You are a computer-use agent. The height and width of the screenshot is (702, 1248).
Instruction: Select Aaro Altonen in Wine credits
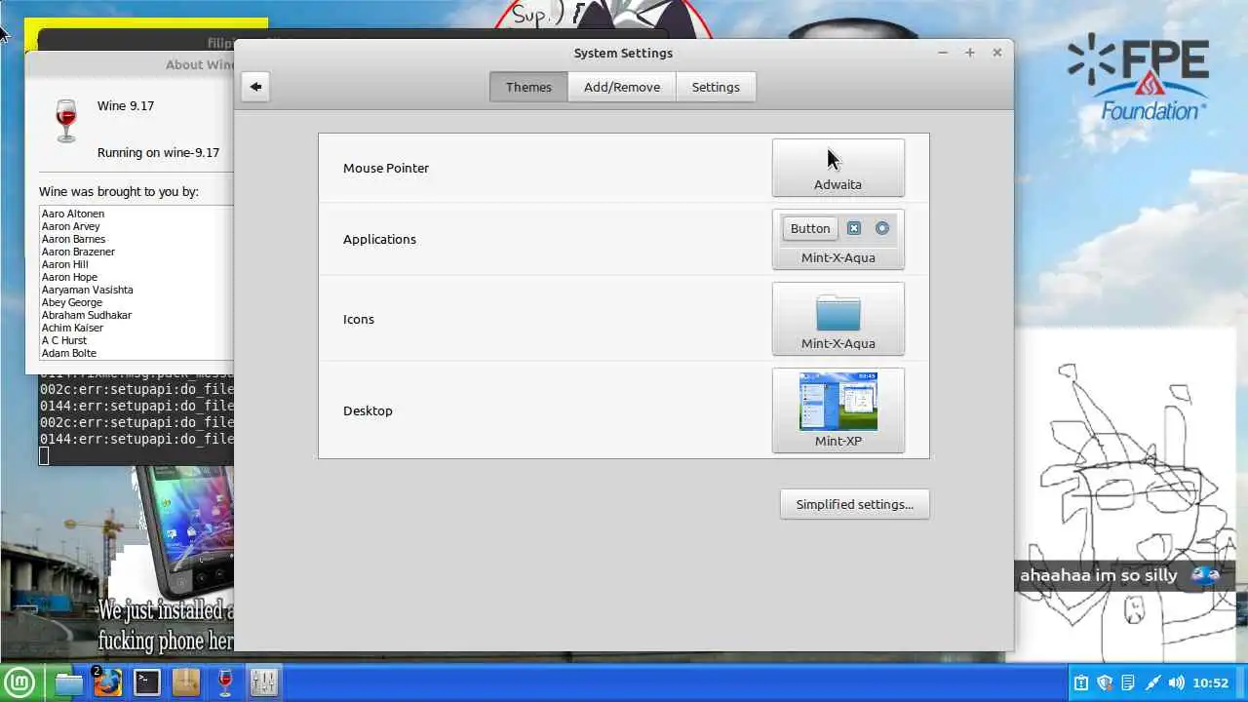(x=73, y=214)
